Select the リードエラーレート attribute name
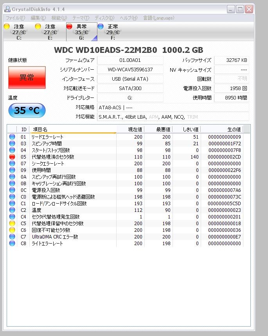This screenshot has height=336, width=268. pyautogui.click(x=47, y=137)
